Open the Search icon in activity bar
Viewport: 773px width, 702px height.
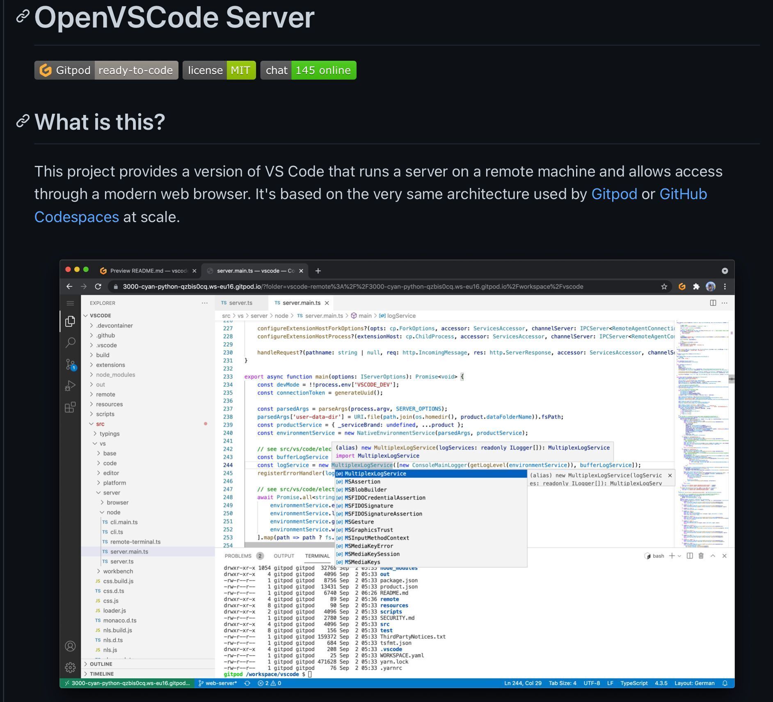[70, 342]
